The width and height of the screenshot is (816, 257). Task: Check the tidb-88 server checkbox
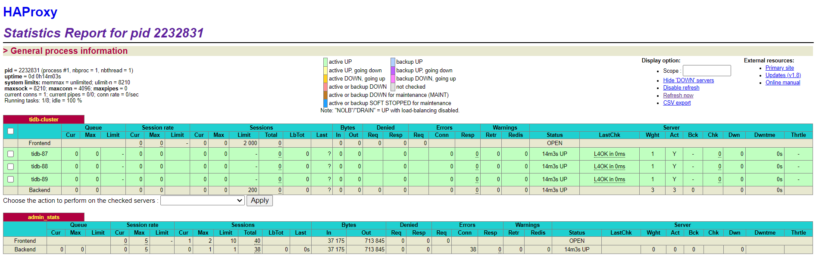11,167
